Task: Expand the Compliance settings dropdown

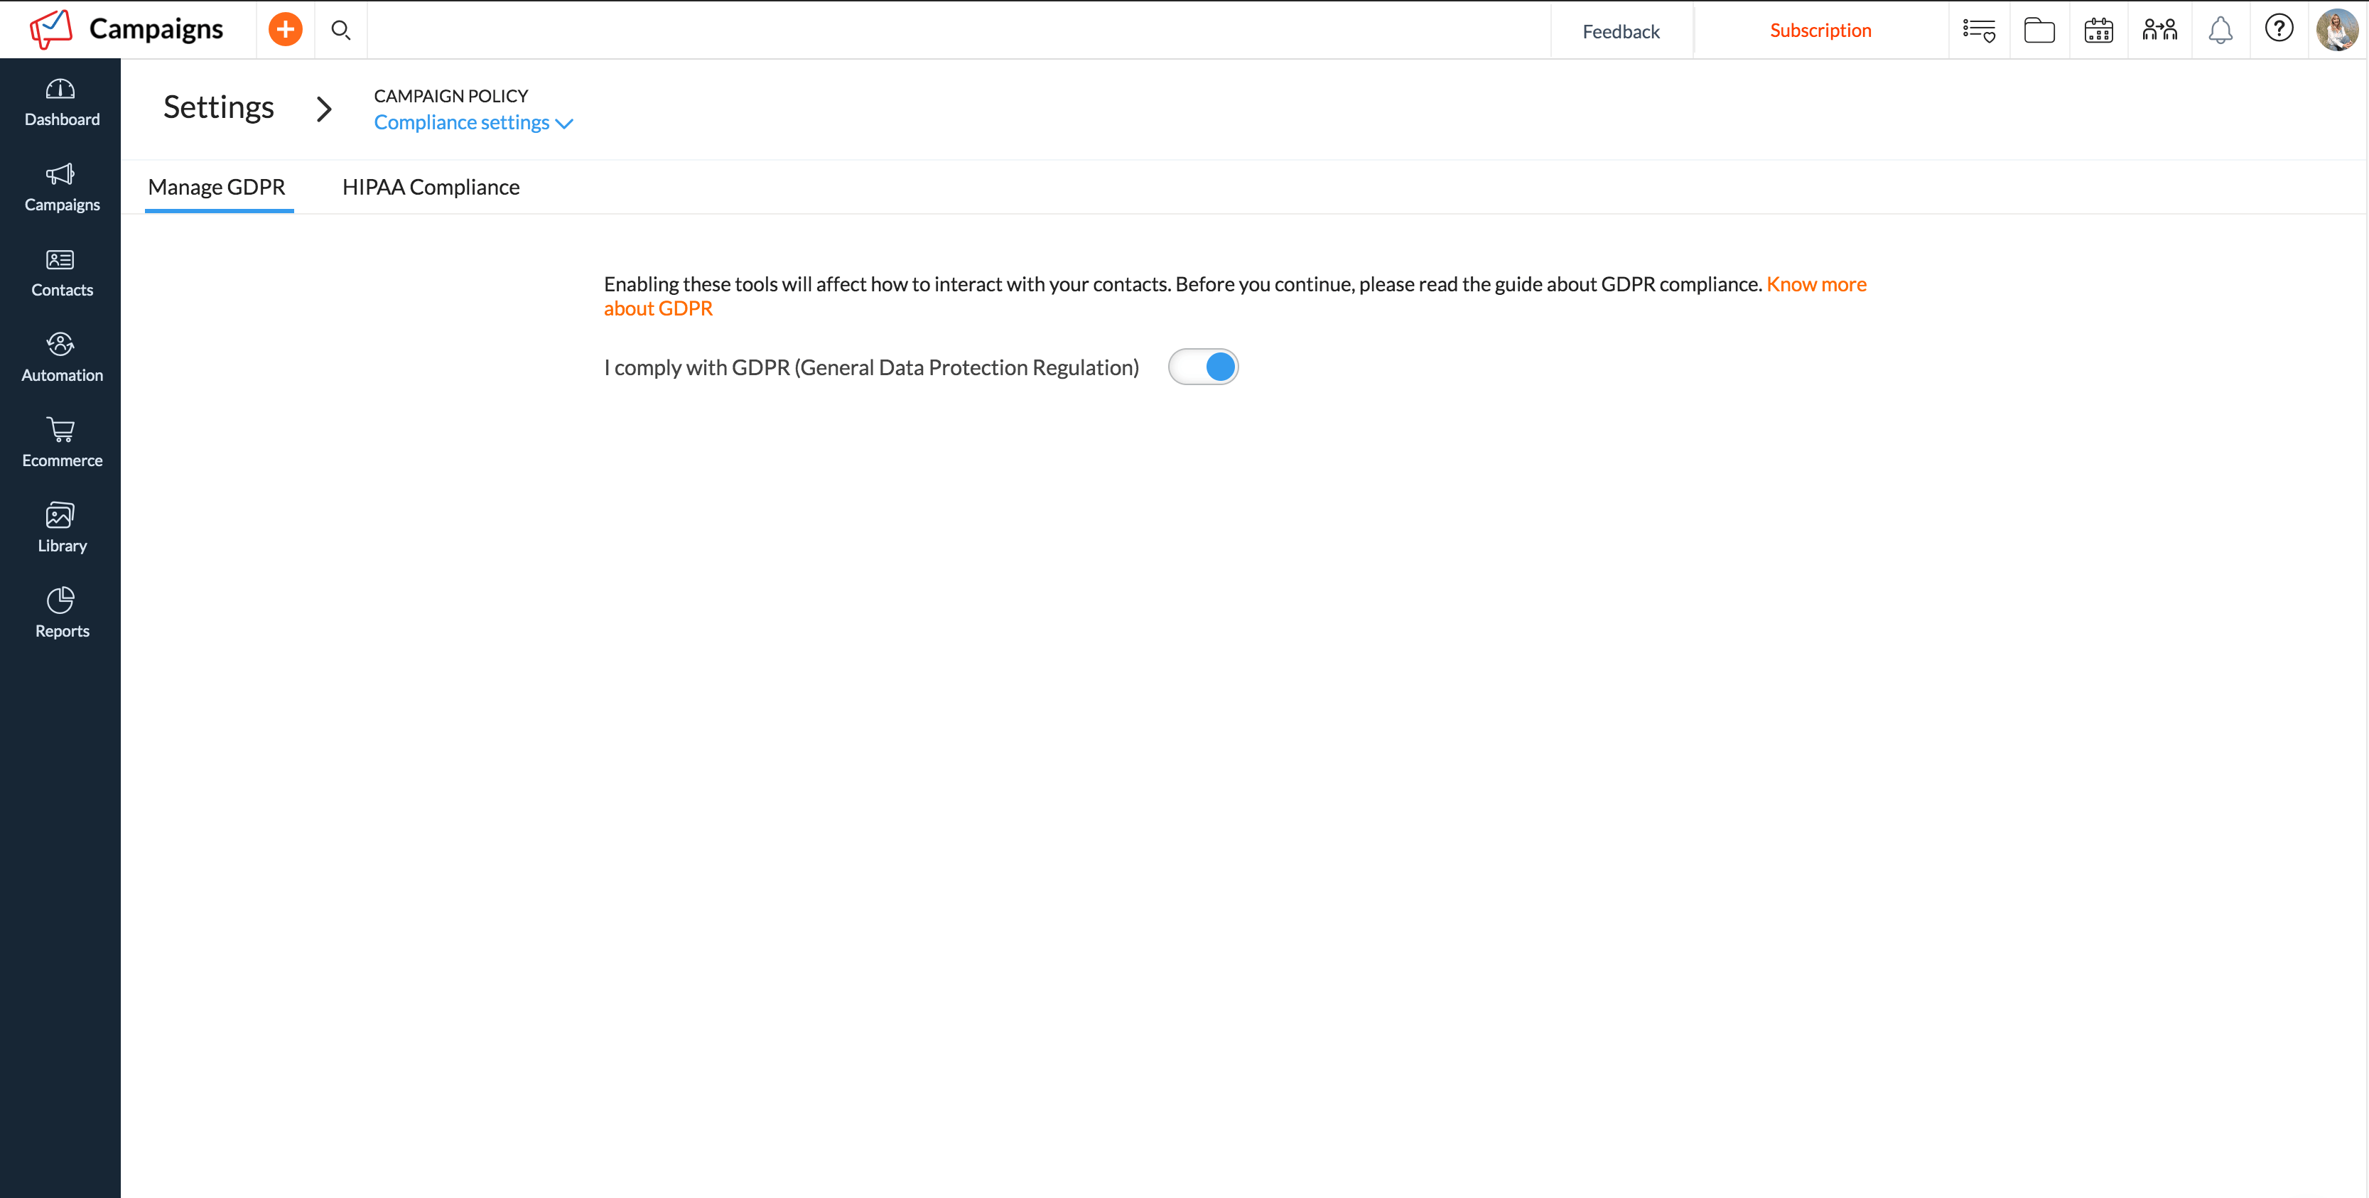Action: tap(473, 122)
